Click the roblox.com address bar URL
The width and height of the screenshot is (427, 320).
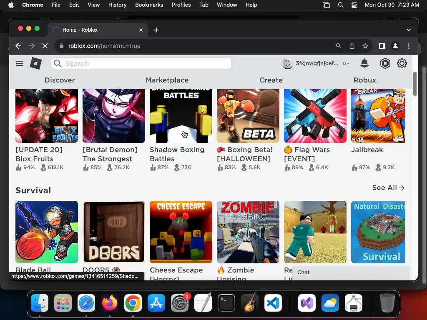104,46
